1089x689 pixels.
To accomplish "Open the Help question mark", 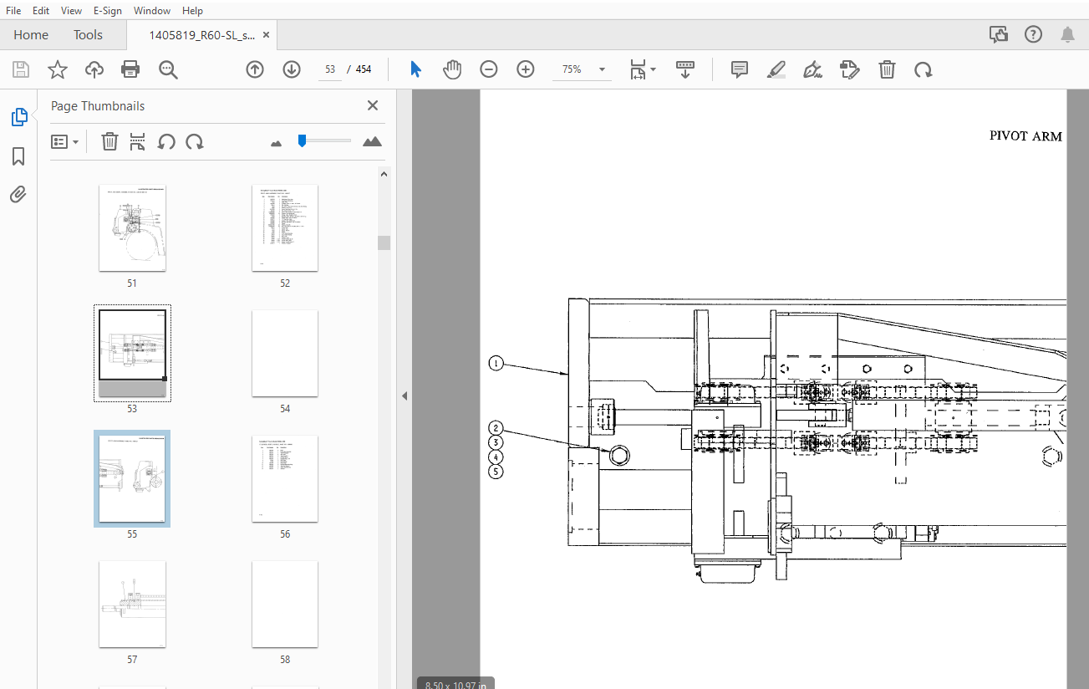I will pos(1033,34).
